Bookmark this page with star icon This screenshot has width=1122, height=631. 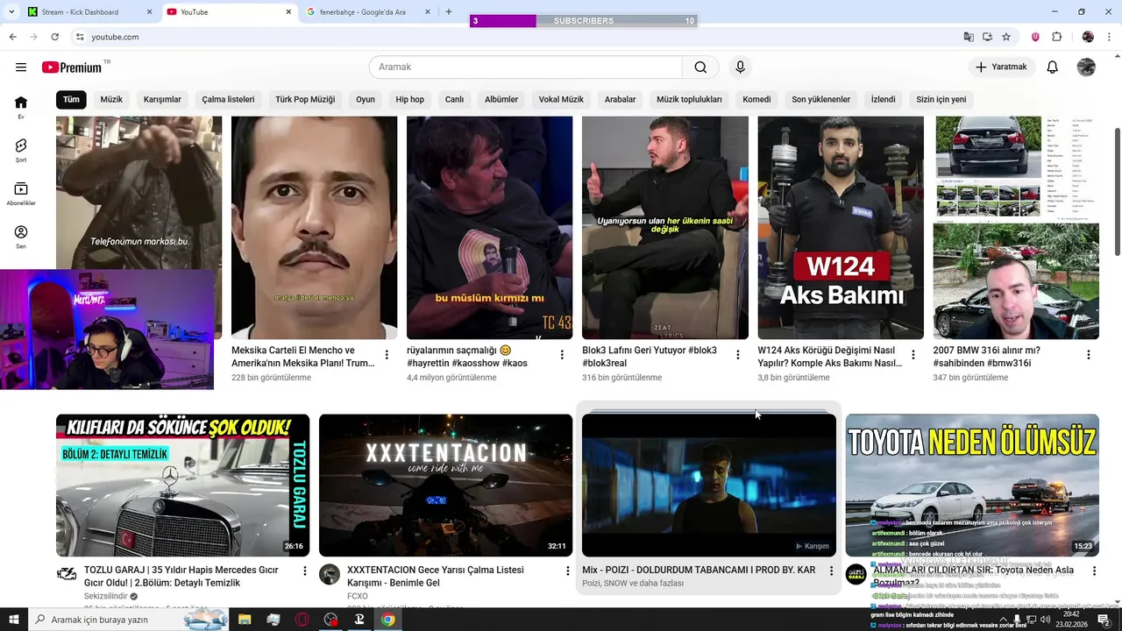tap(1006, 37)
